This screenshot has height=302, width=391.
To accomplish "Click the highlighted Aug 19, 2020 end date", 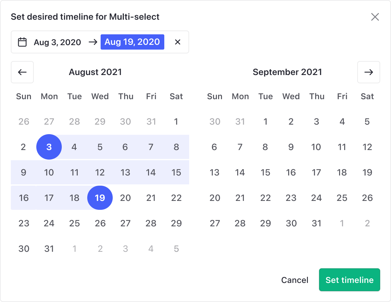I will [132, 42].
